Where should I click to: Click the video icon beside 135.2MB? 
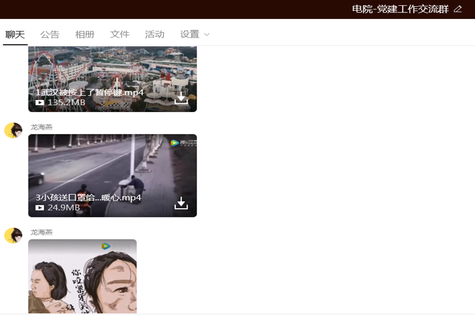click(x=40, y=103)
